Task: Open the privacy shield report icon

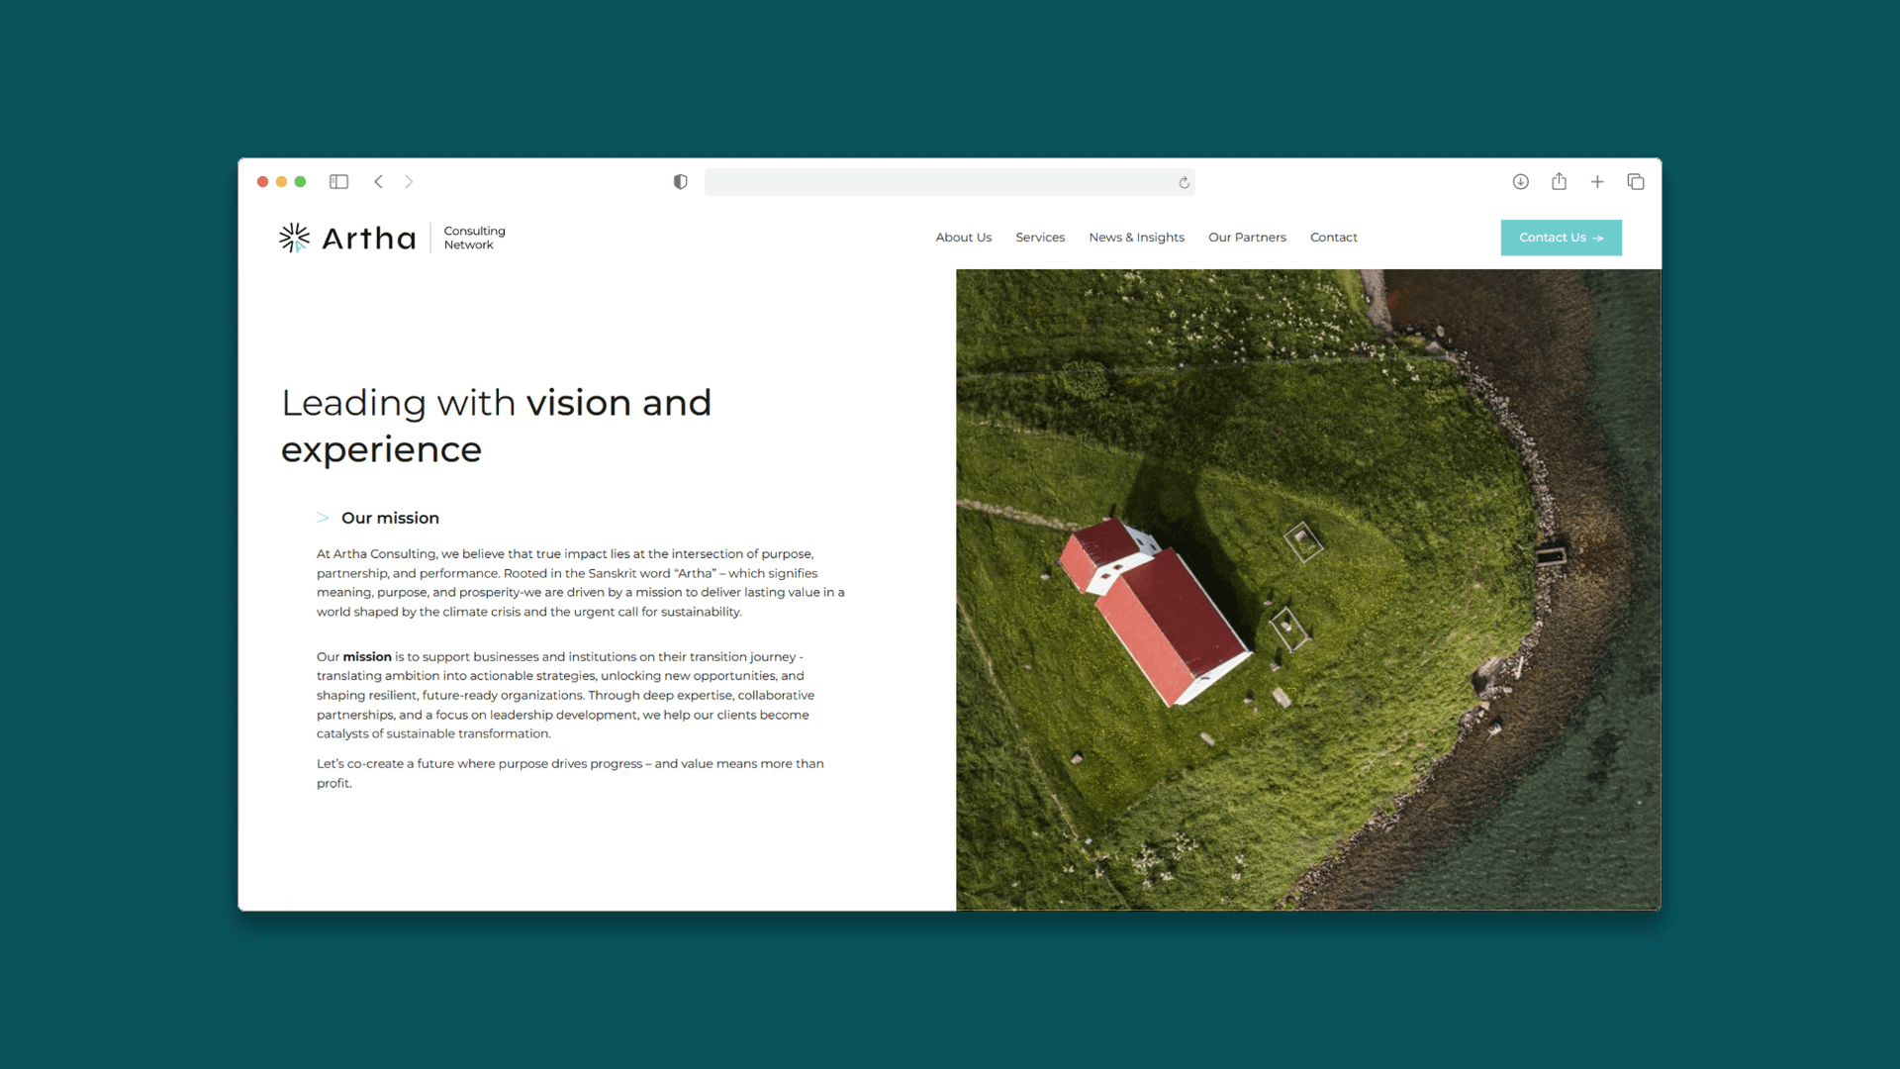Action: tap(680, 182)
